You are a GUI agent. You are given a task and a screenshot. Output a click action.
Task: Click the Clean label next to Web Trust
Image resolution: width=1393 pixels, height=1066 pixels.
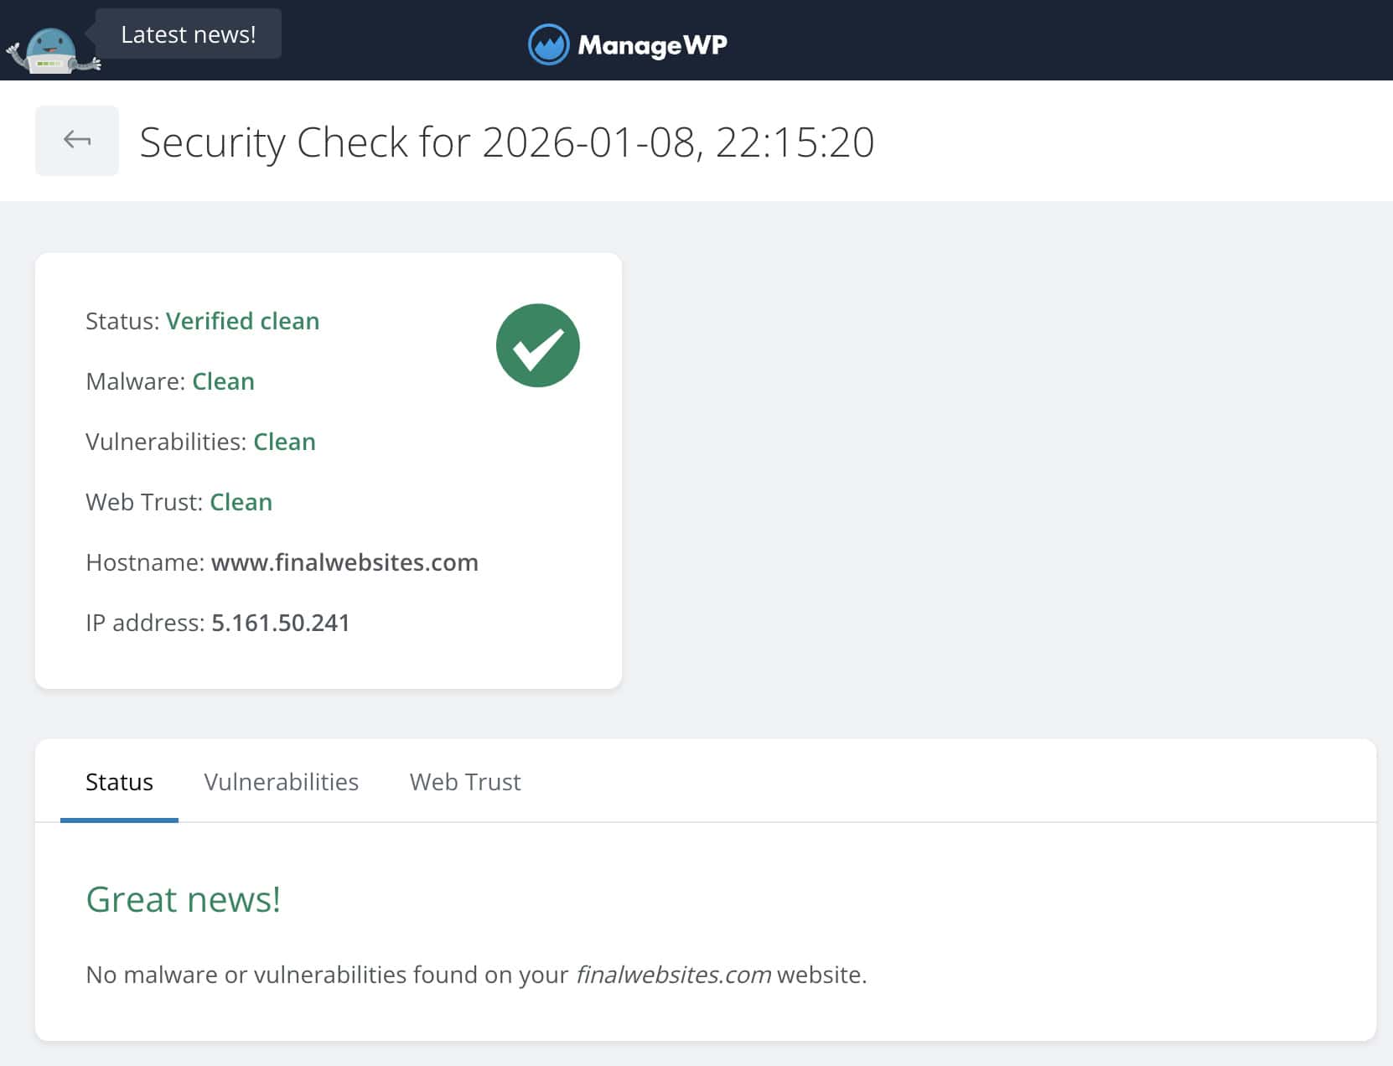click(x=241, y=502)
